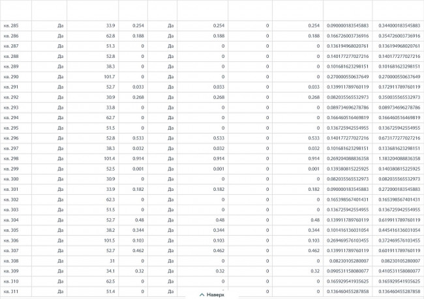Select the total value 0.410531158080077
This screenshot has width=424, height=299.
[399, 271]
